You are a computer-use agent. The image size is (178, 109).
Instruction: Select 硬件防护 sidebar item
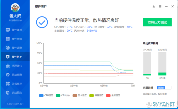coord(15,56)
